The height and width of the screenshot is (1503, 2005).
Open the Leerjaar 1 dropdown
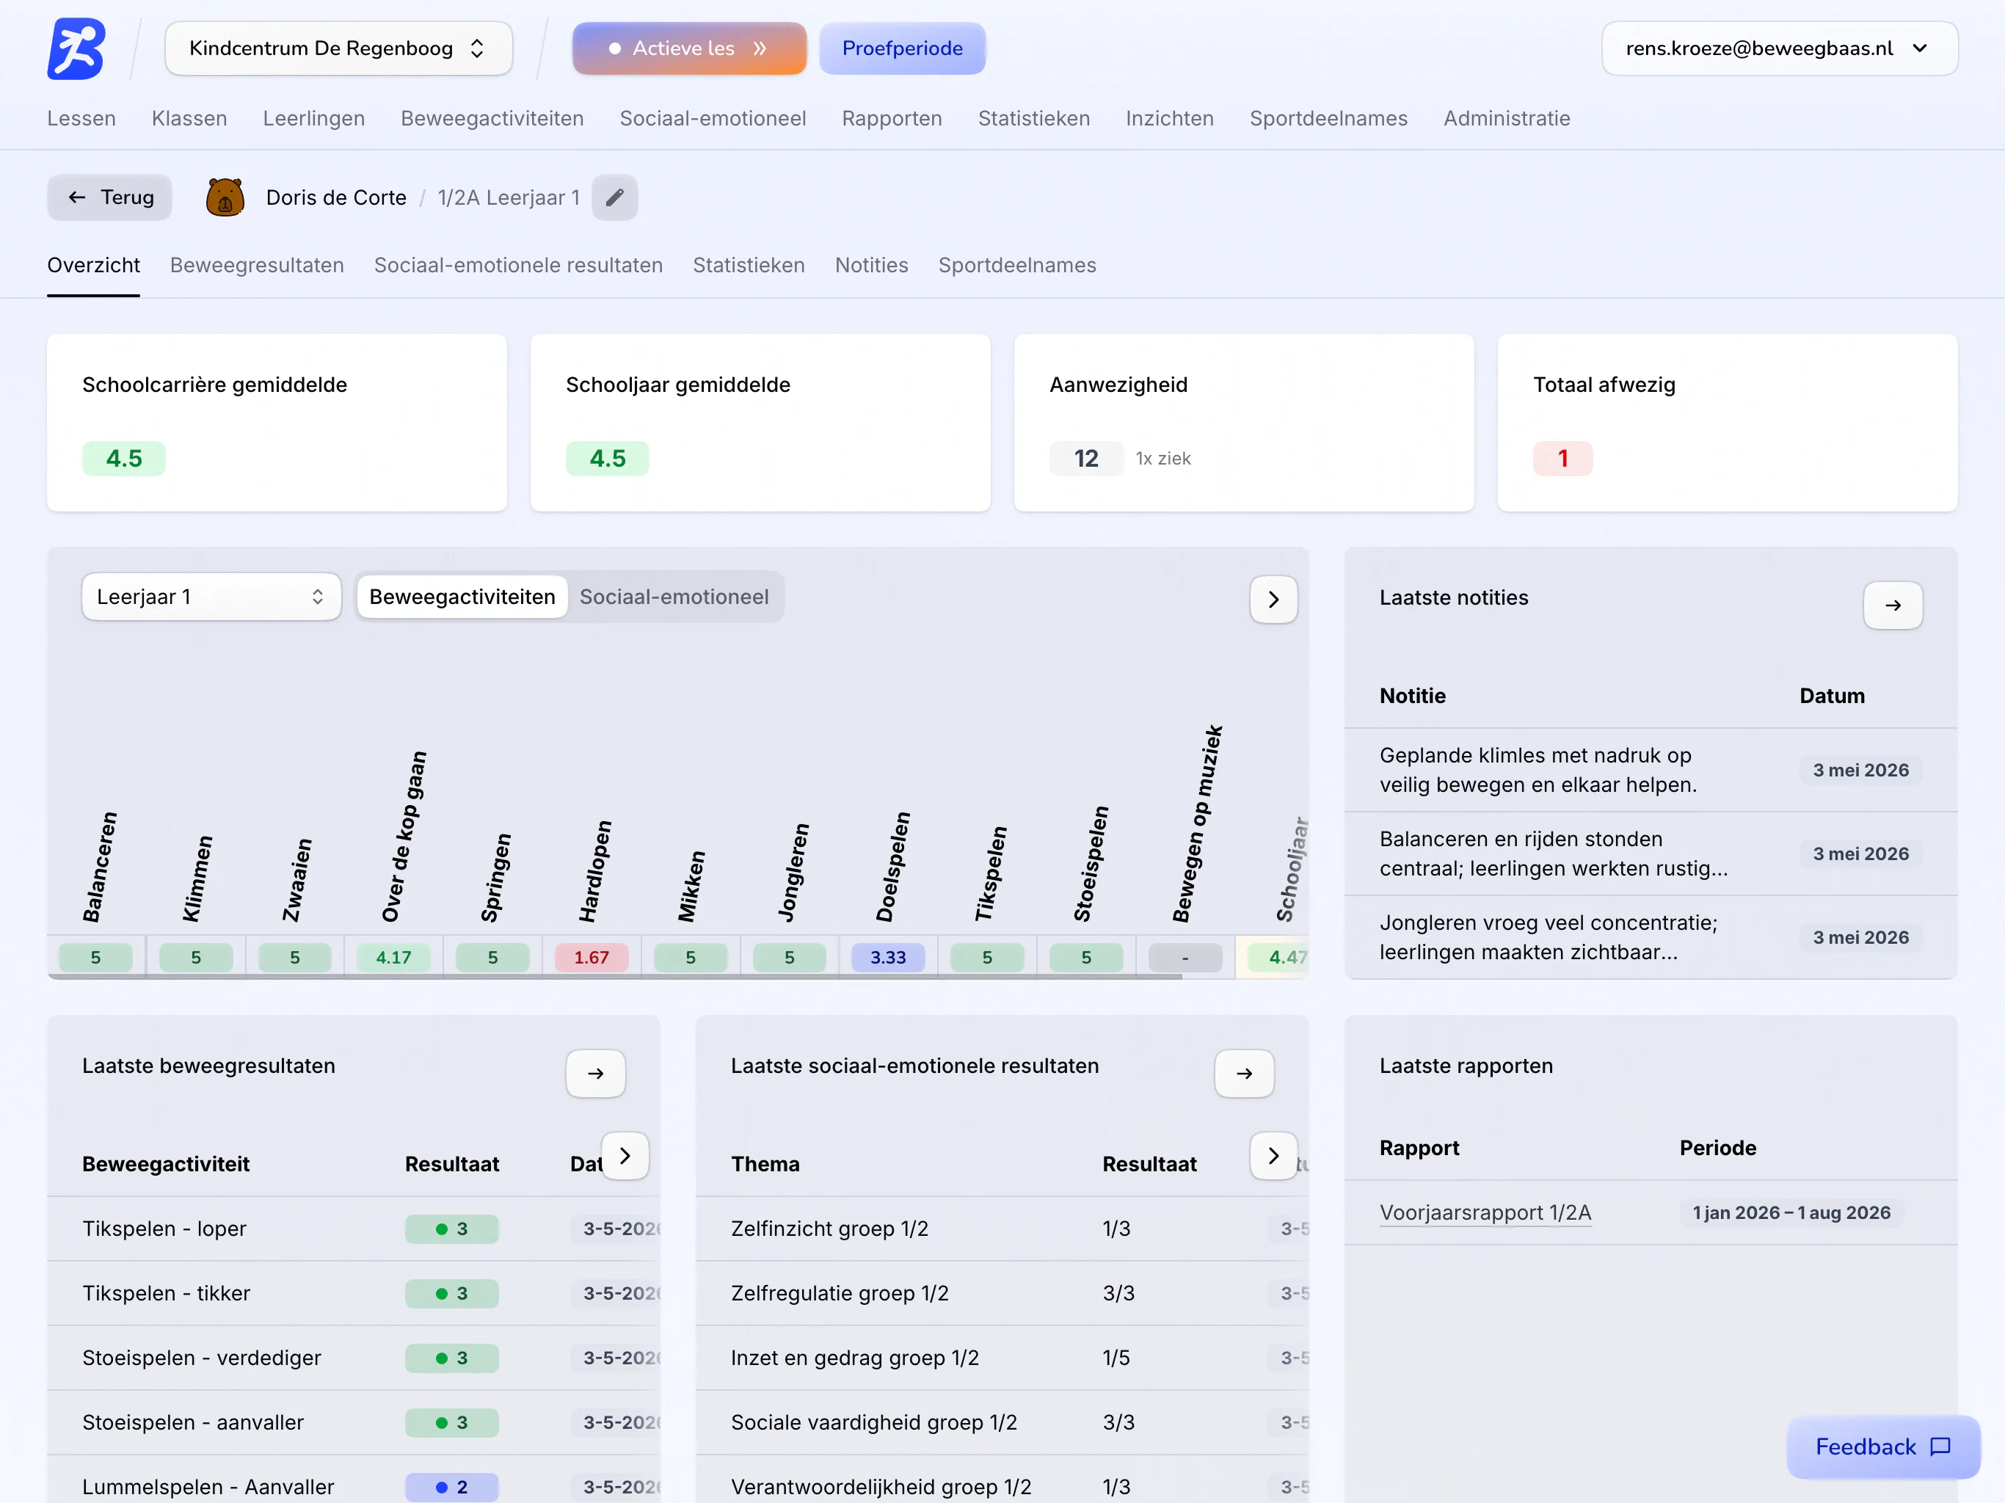pyautogui.click(x=211, y=597)
